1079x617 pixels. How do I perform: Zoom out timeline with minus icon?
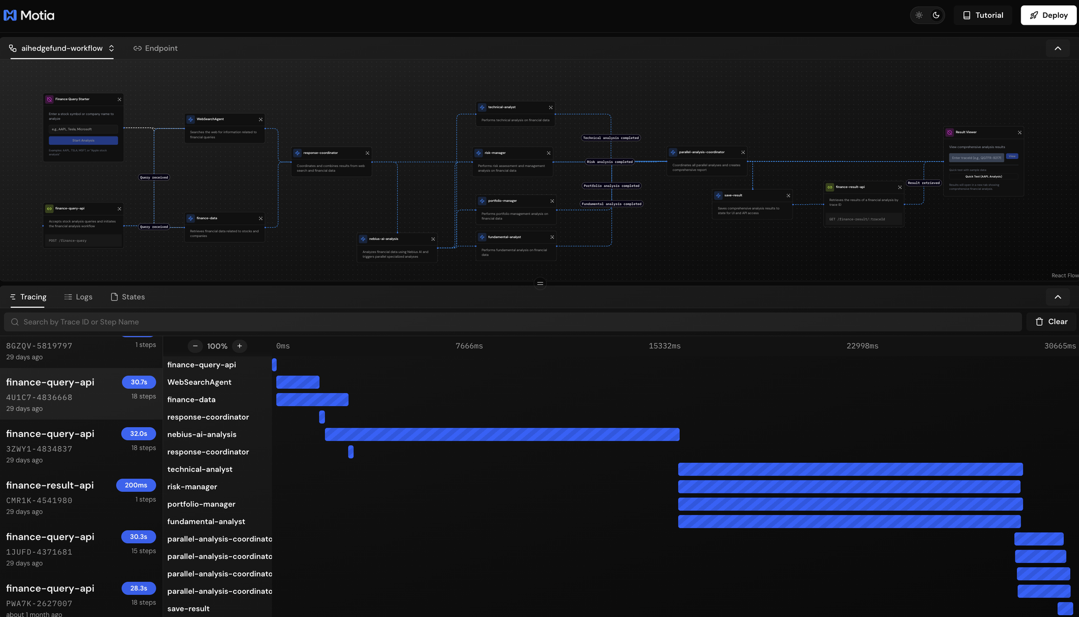pos(195,346)
